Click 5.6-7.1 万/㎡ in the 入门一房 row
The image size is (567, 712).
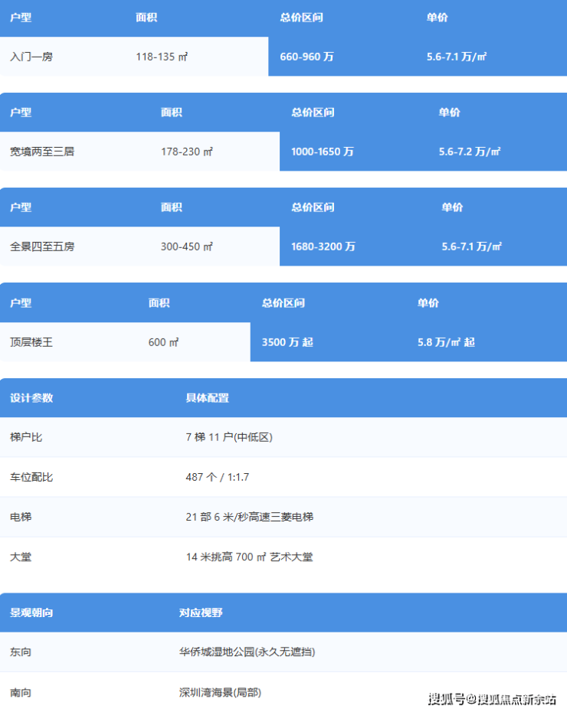coord(457,57)
